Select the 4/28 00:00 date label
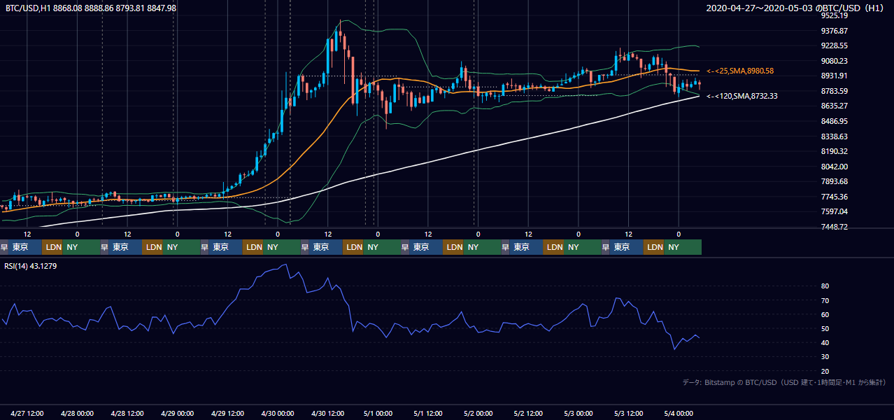This screenshot has height=420, width=894. (x=78, y=413)
